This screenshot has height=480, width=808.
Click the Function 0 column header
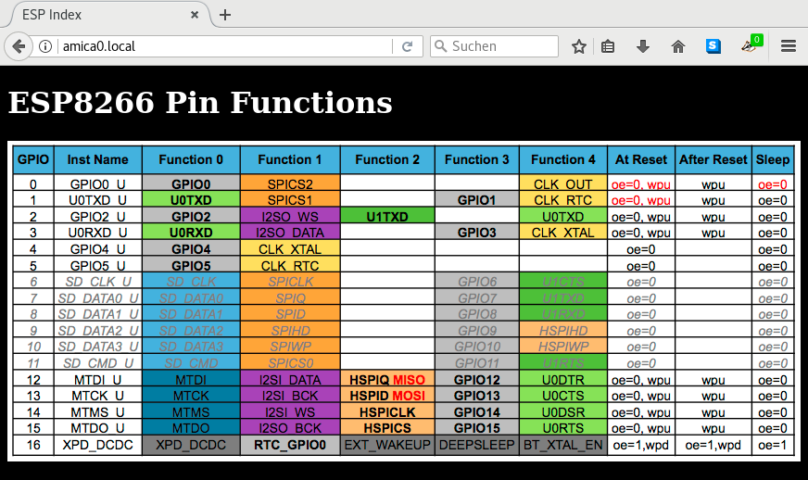(x=191, y=159)
